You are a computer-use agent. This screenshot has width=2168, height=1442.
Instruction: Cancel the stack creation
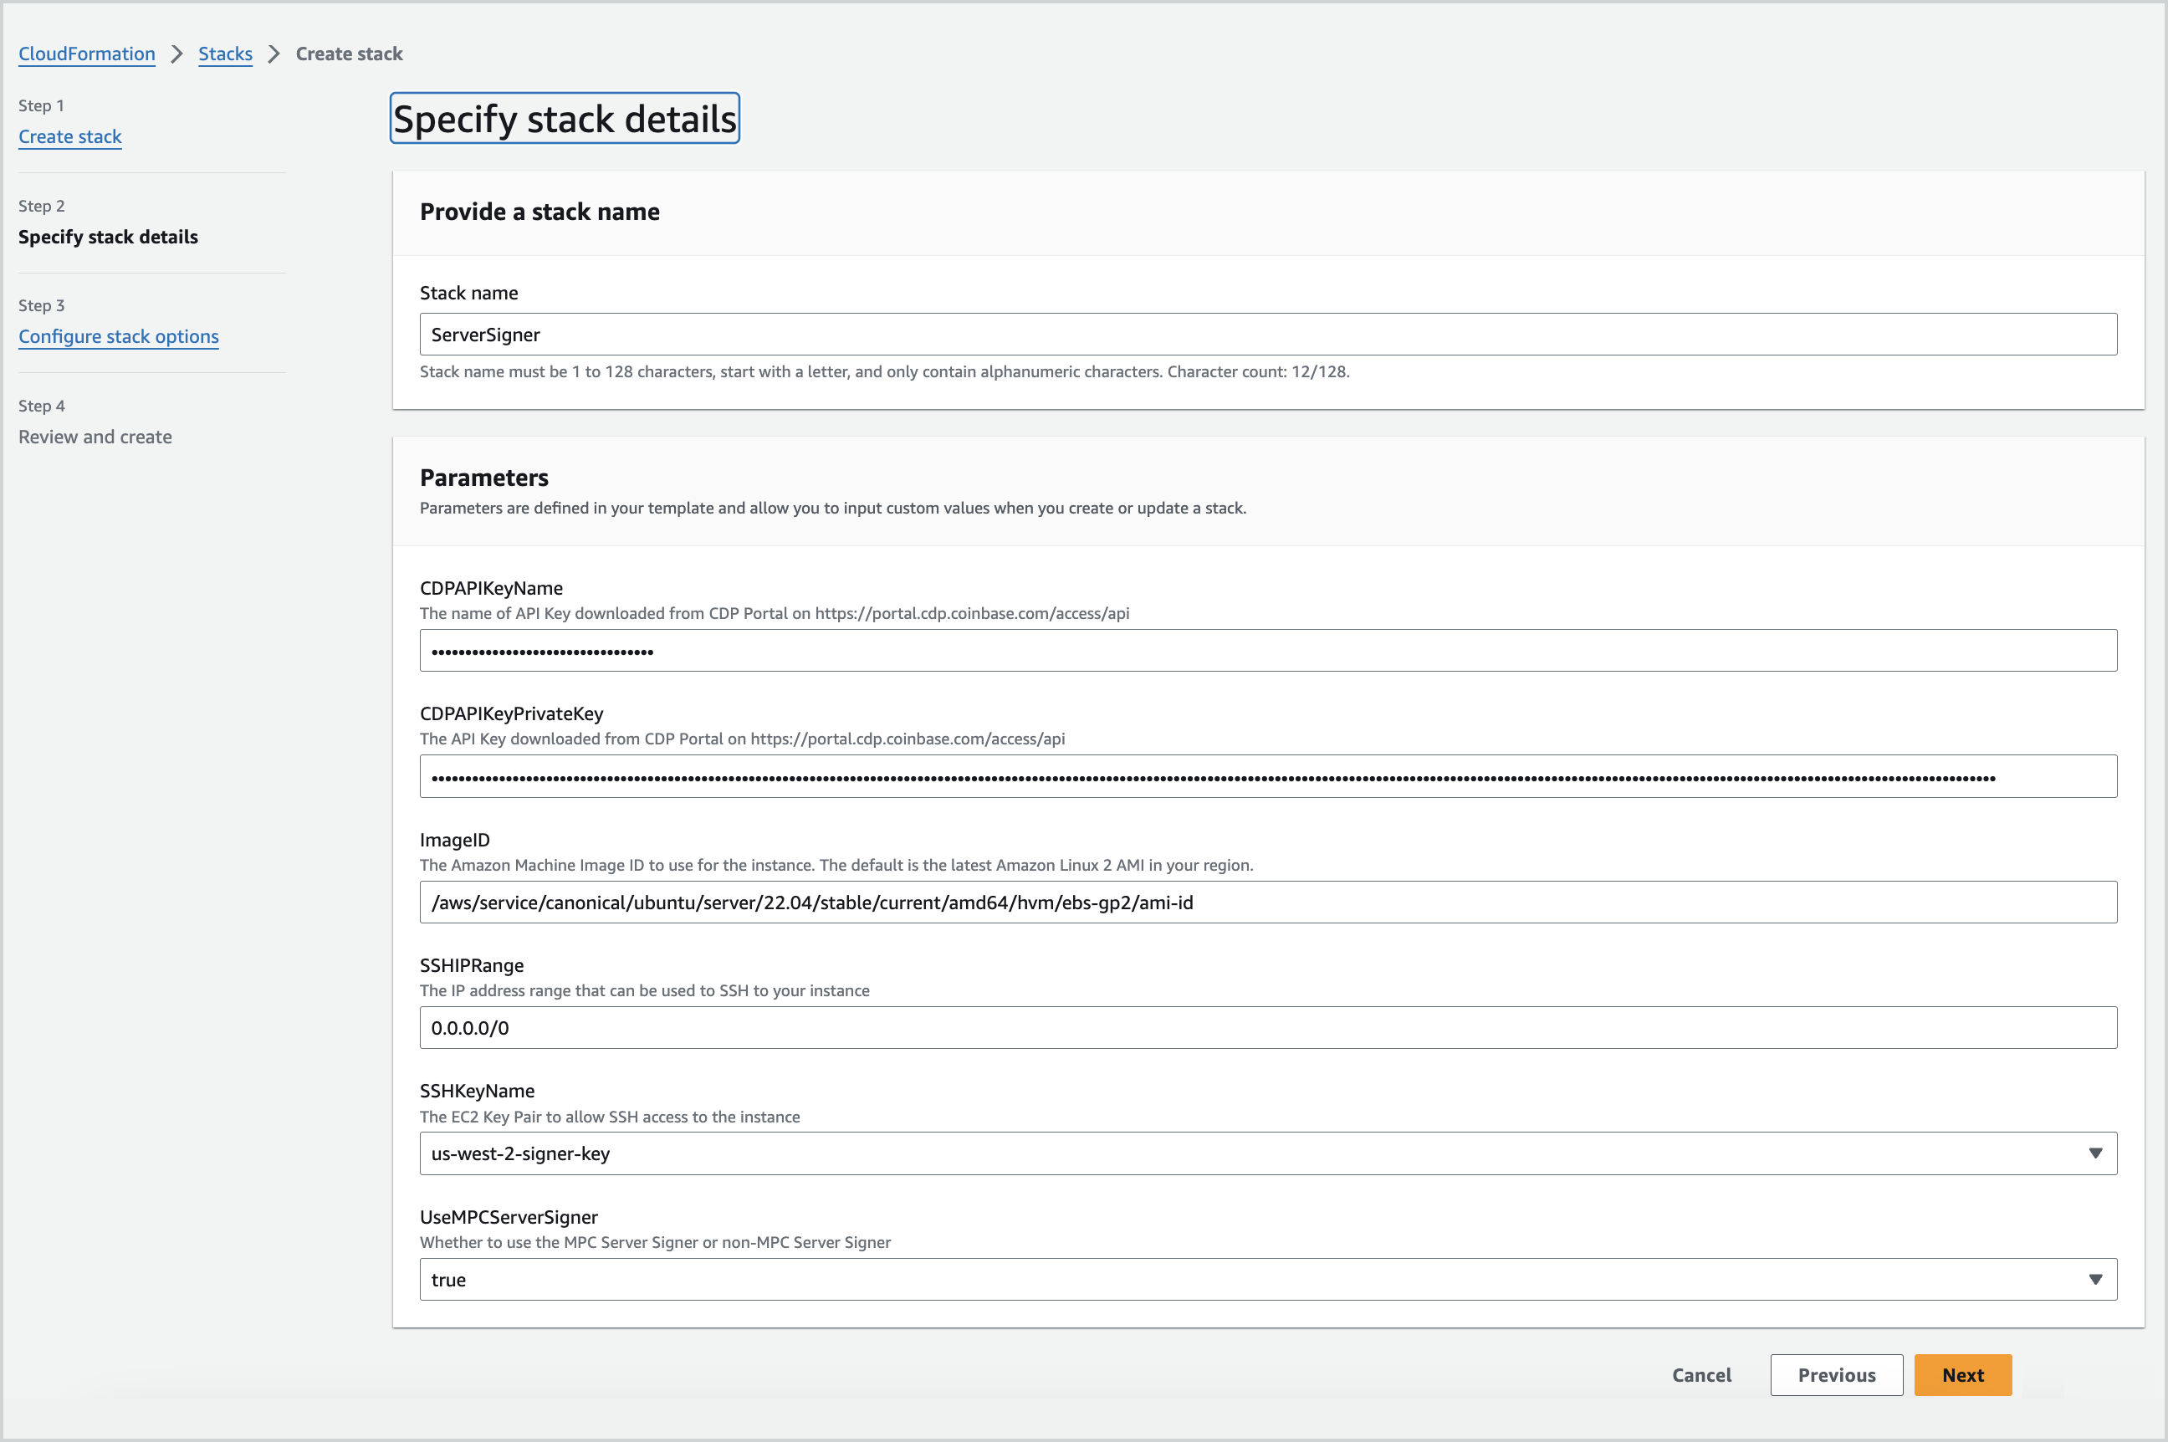[x=1701, y=1374]
